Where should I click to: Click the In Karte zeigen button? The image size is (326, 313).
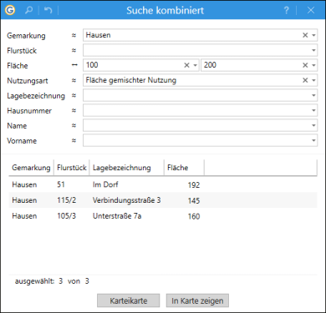pyautogui.click(x=197, y=300)
